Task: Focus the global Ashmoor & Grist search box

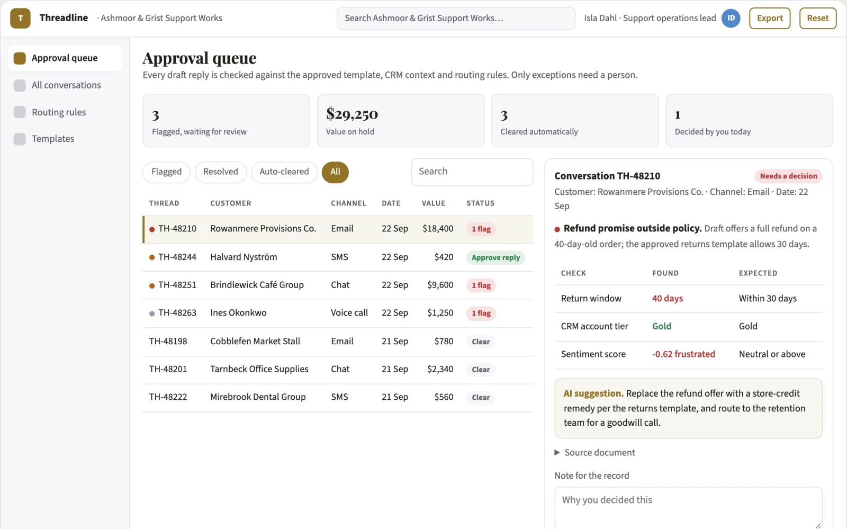Action: pyautogui.click(x=456, y=18)
